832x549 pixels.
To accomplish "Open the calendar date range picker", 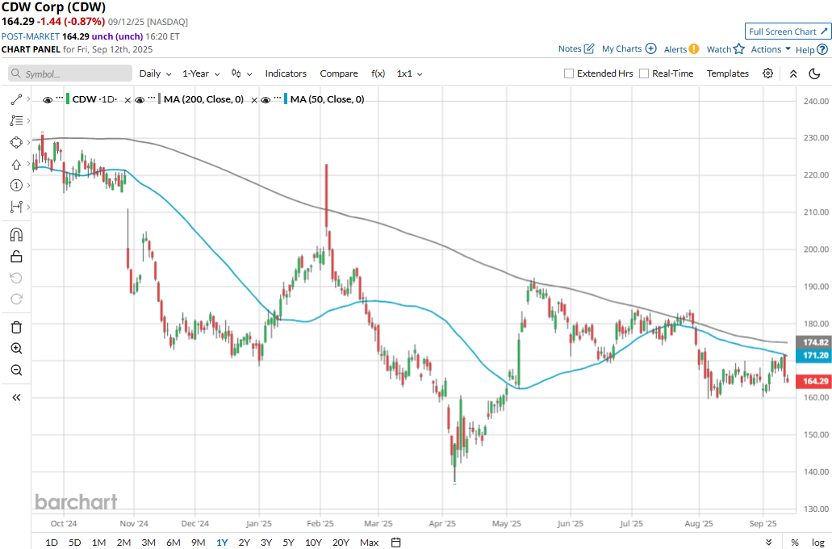I will point(396,542).
